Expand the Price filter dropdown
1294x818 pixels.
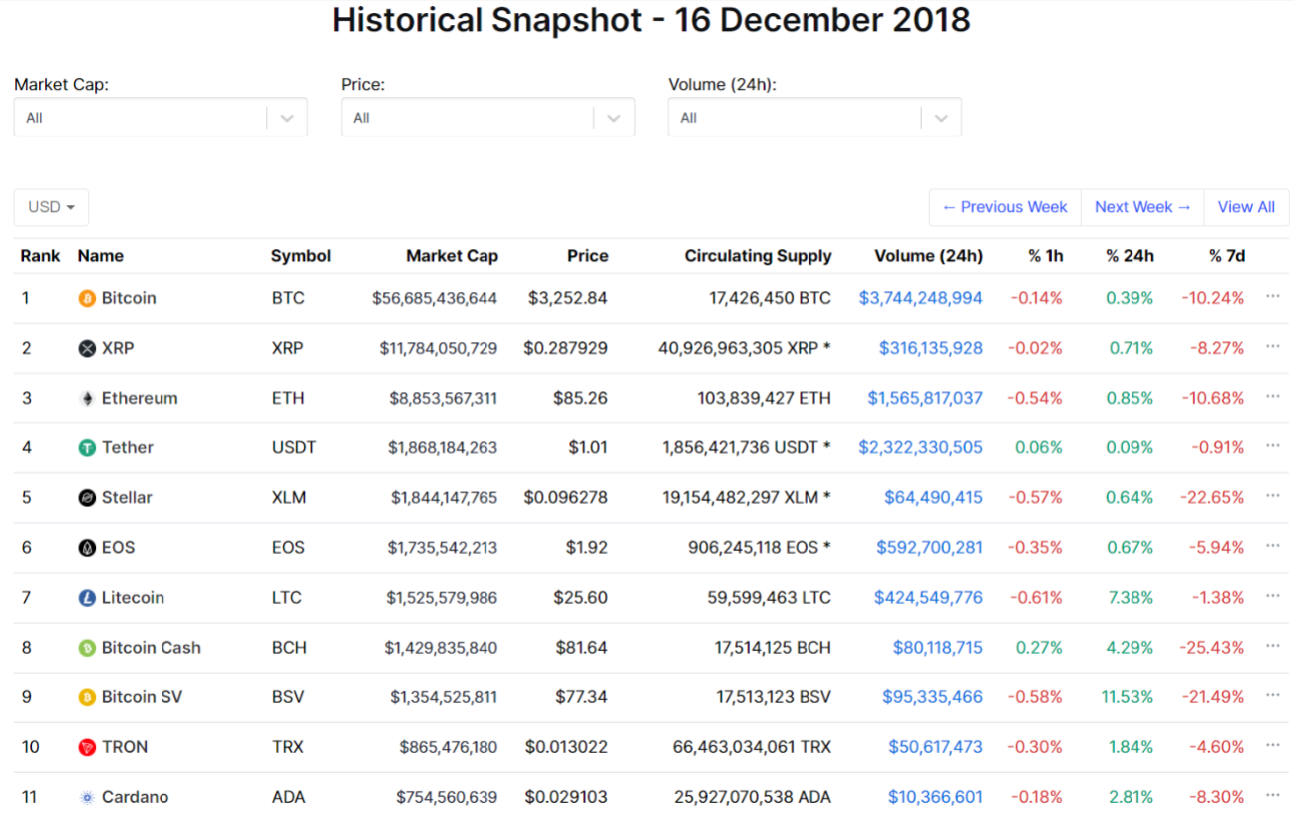click(x=487, y=117)
